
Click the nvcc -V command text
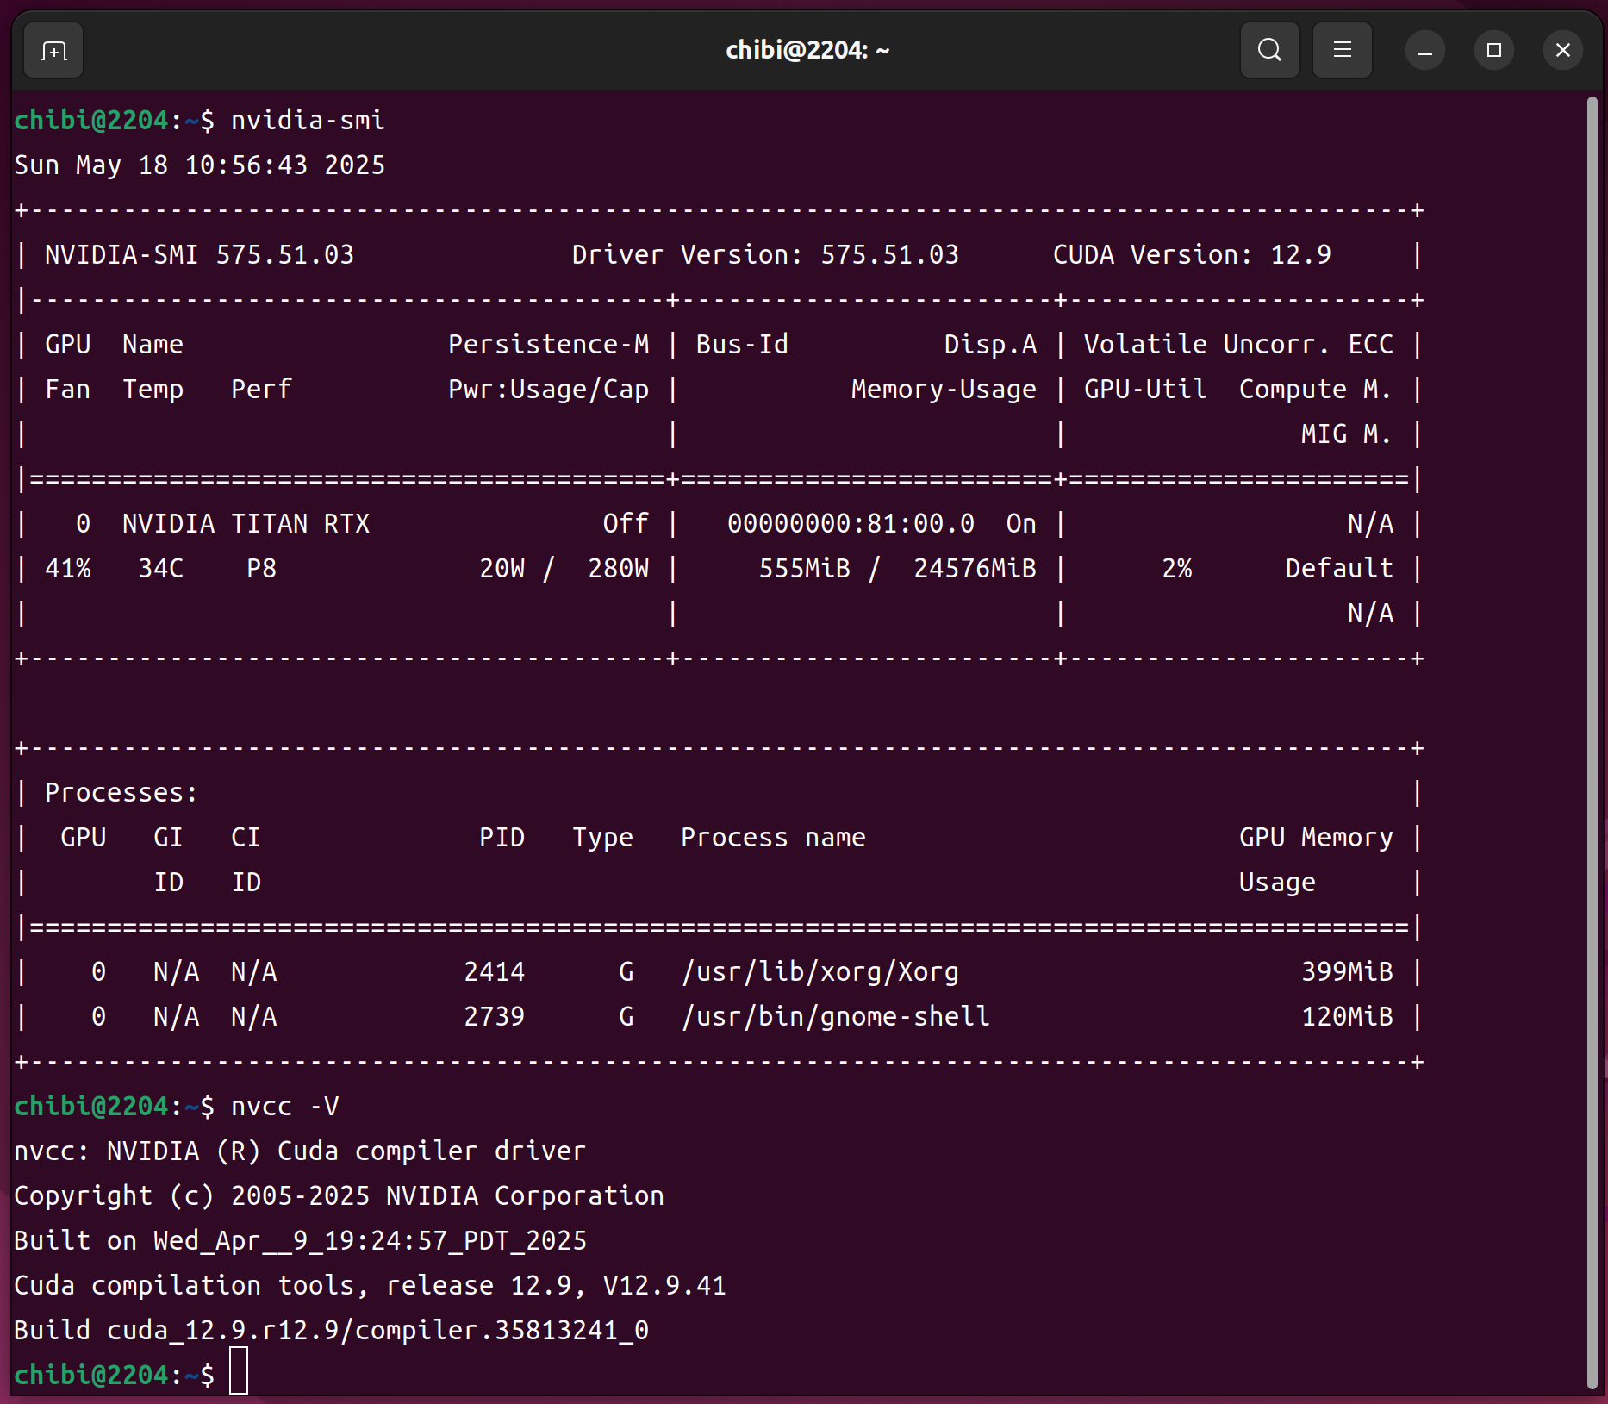pos(284,1107)
